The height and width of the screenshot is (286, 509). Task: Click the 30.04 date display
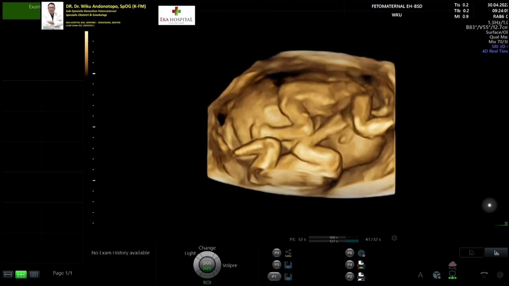point(498,5)
